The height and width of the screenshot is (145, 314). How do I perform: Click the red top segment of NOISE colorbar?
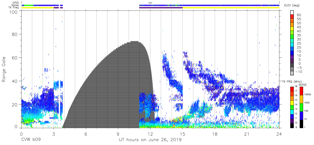[x=301, y=91]
